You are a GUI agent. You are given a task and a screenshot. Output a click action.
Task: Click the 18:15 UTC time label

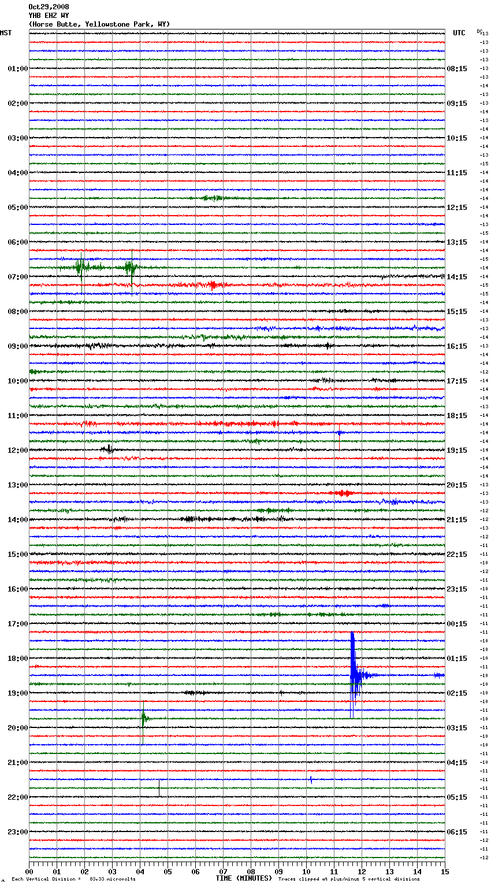[x=457, y=416]
